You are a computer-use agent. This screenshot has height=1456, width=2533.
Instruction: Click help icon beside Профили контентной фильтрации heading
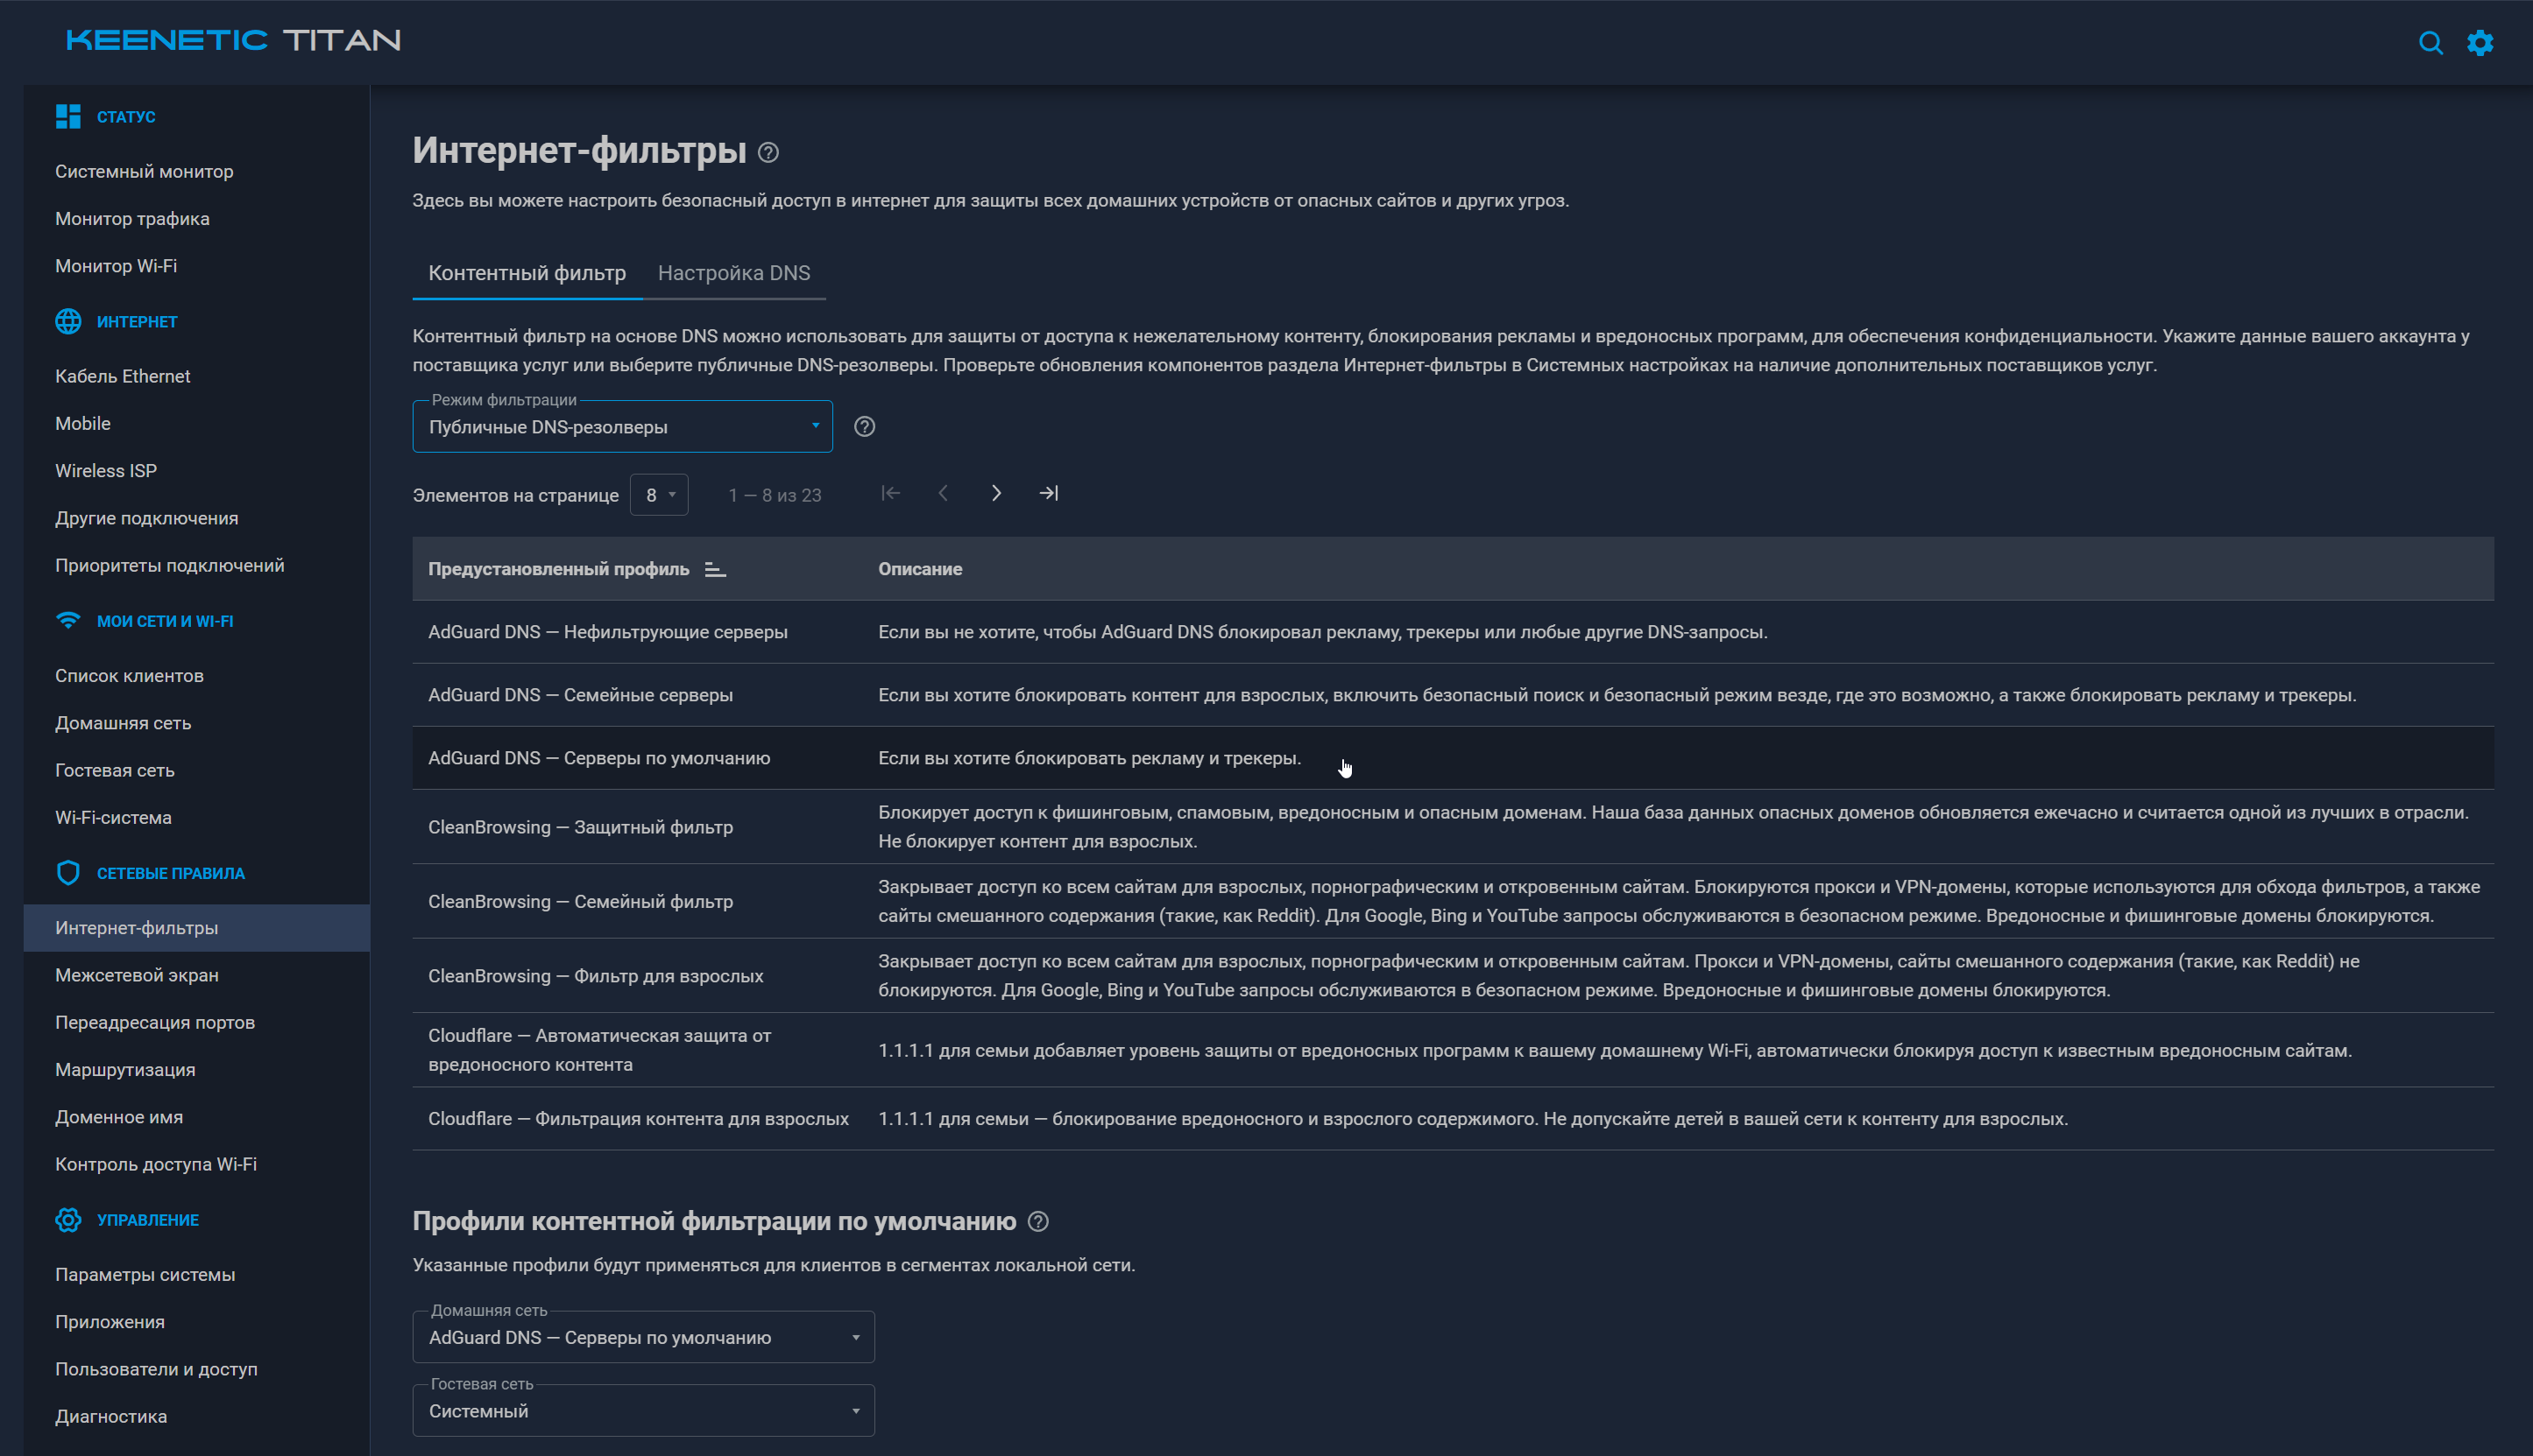[x=1038, y=1221]
